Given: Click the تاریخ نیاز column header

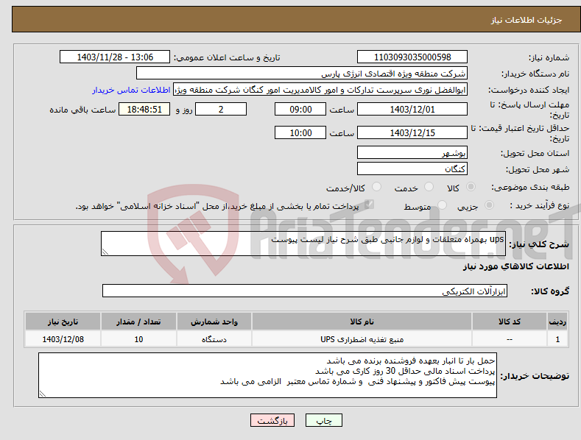Looking at the screenshot, I should pos(63,322).
